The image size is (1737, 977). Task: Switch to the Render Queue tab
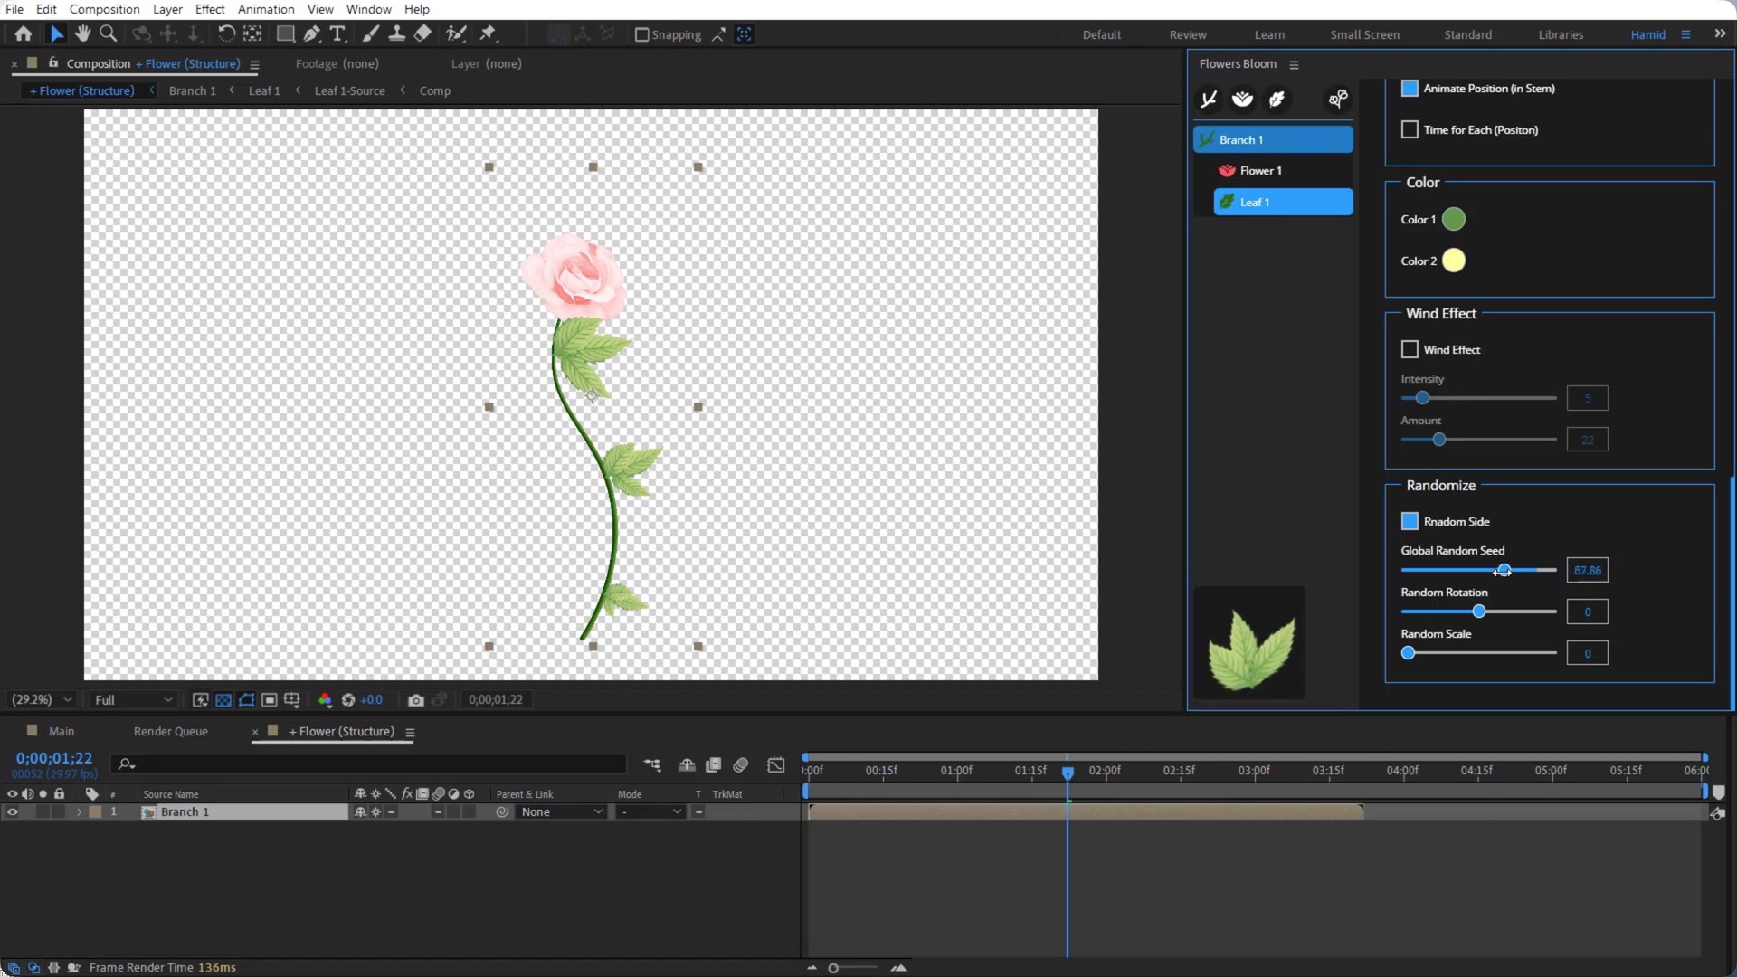(x=170, y=731)
